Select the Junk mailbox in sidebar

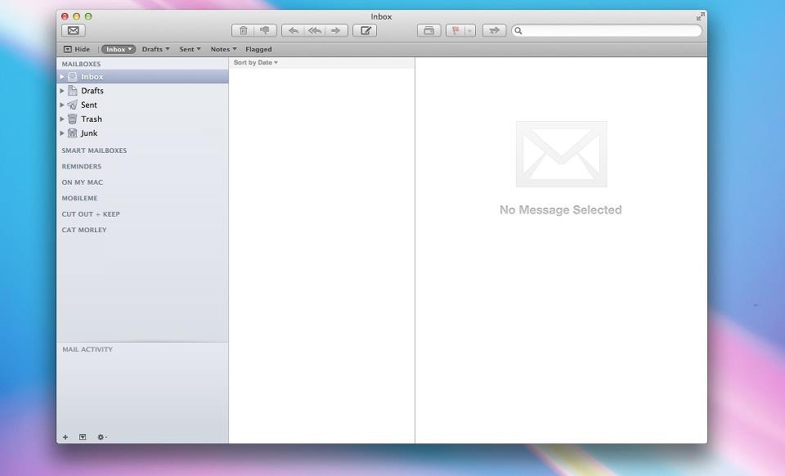coord(142,132)
